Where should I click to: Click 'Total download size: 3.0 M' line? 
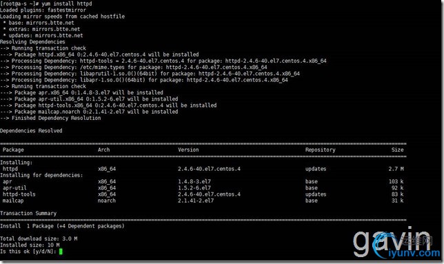tap(39, 238)
